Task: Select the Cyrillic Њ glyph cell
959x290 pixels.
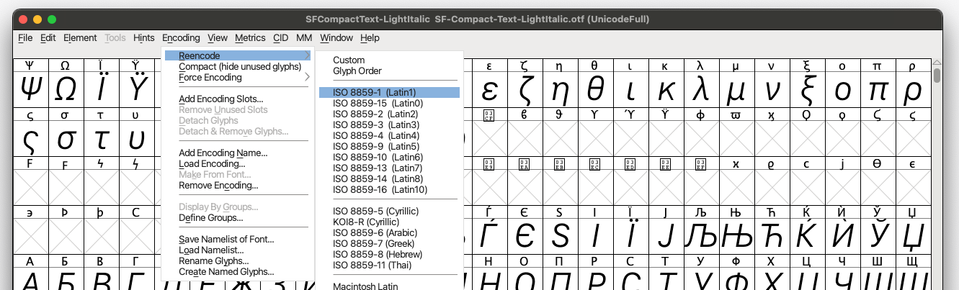Action: (736, 236)
